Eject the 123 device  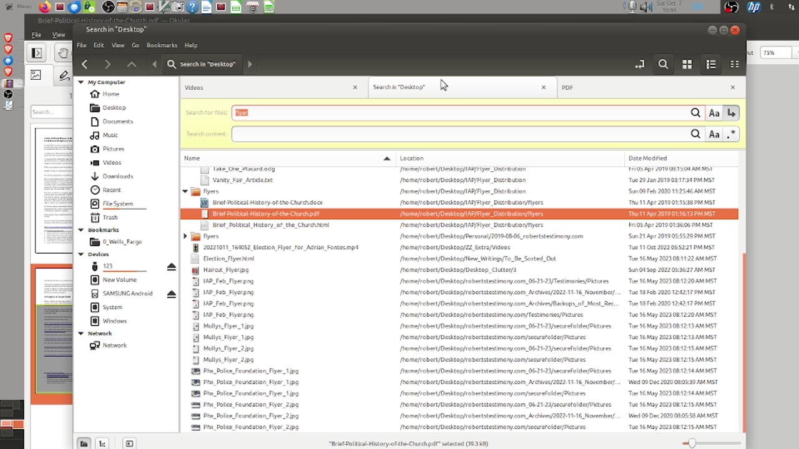tap(172, 267)
